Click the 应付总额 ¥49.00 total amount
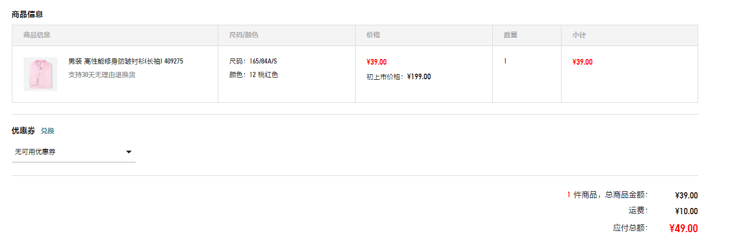 684,228
